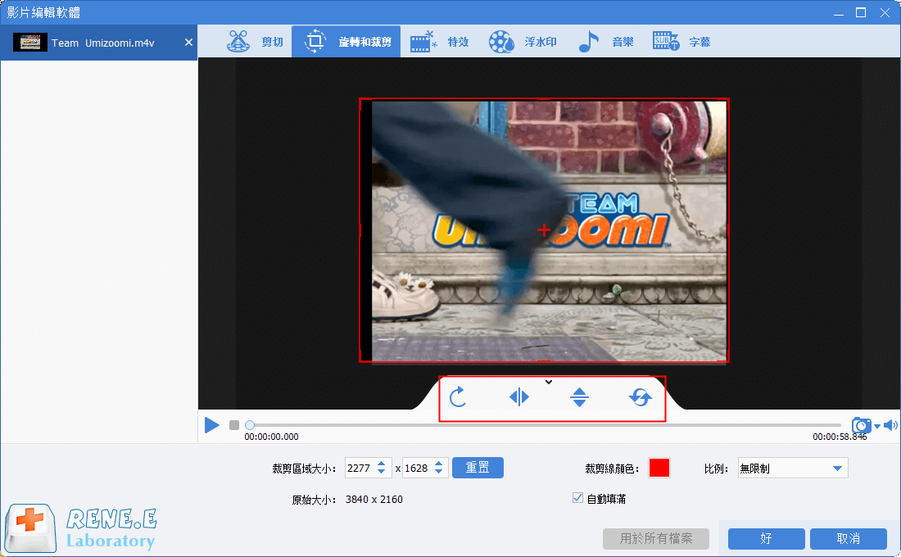Toggle the 自動填滿 checkbox
Screen dimensions: 901x557
point(577,498)
